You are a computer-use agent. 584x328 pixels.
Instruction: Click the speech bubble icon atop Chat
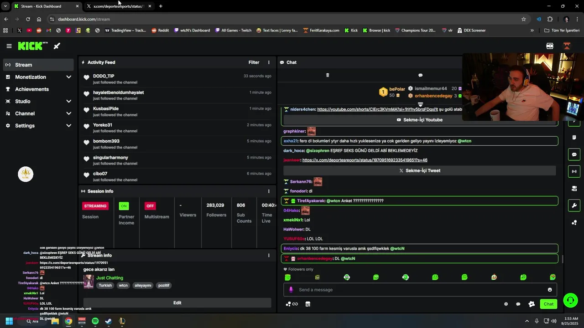[421, 75]
